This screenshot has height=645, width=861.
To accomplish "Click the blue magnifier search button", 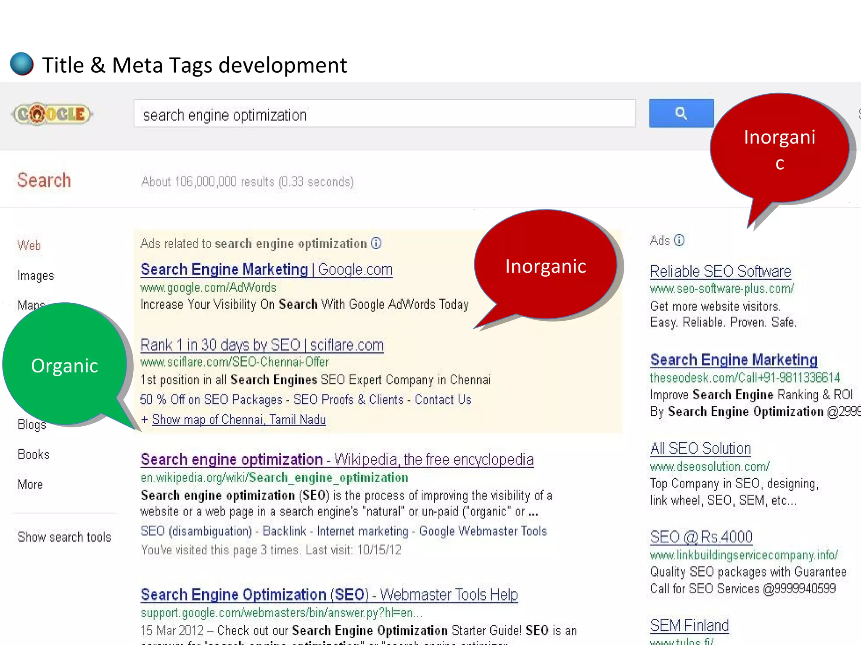I will pos(681,113).
